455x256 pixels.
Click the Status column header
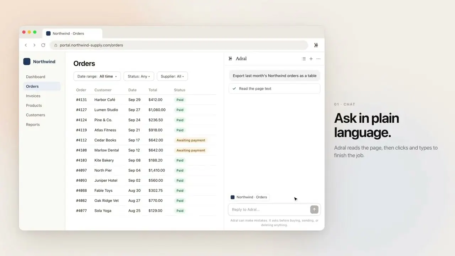pyautogui.click(x=180, y=90)
